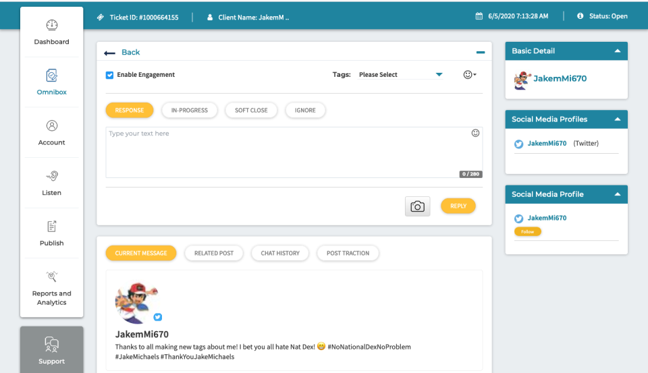The image size is (648, 373).
Task: Click the ticket tag icon in header
Action: (x=101, y=18)
